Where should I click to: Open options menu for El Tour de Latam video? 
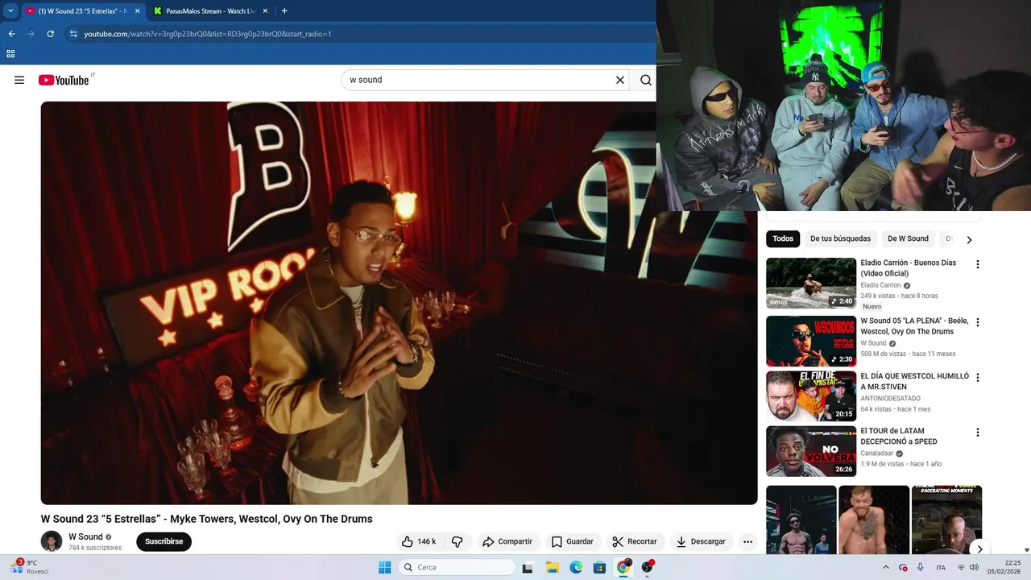click(978, 433)
